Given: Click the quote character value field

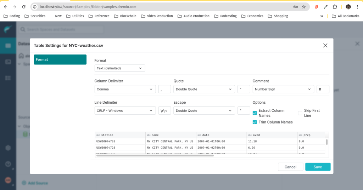Looking at the screenshot, I should tap(244, 89).
